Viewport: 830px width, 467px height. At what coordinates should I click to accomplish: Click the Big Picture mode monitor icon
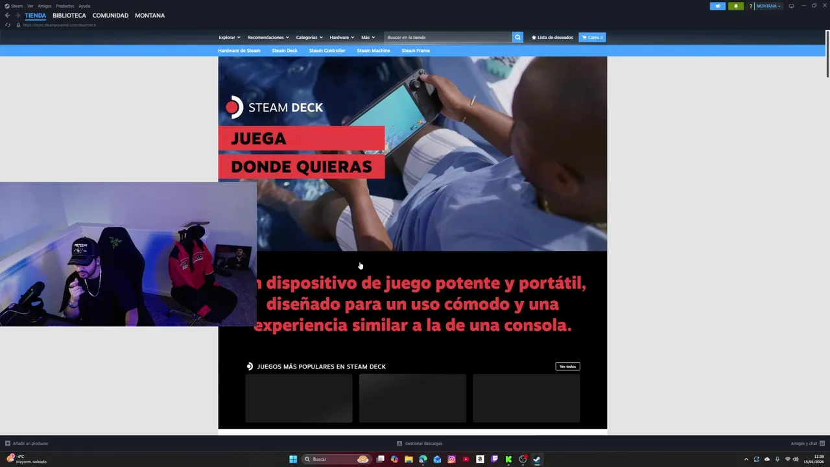point(791,6)
